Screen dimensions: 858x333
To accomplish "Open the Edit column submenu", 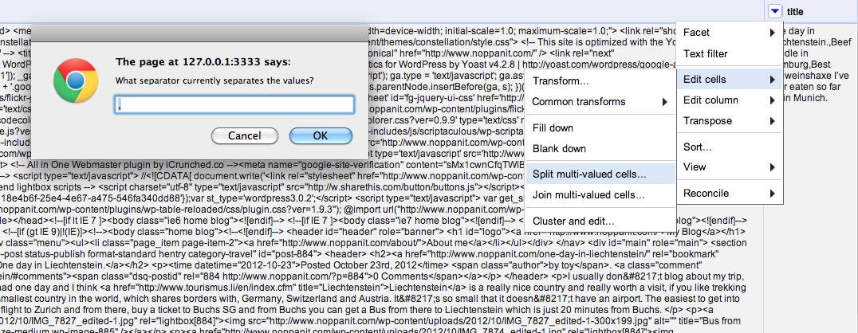I will (x=728, y=100).
